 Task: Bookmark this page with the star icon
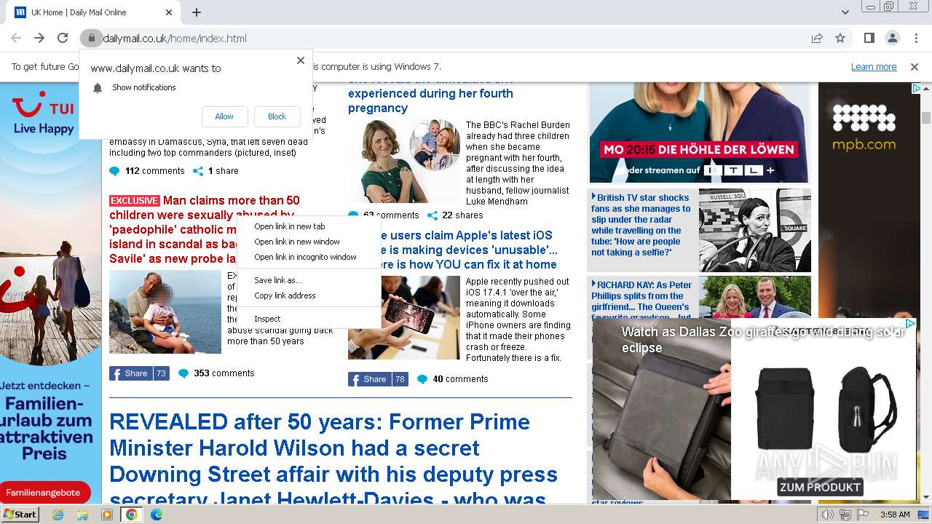pos(840,38)
